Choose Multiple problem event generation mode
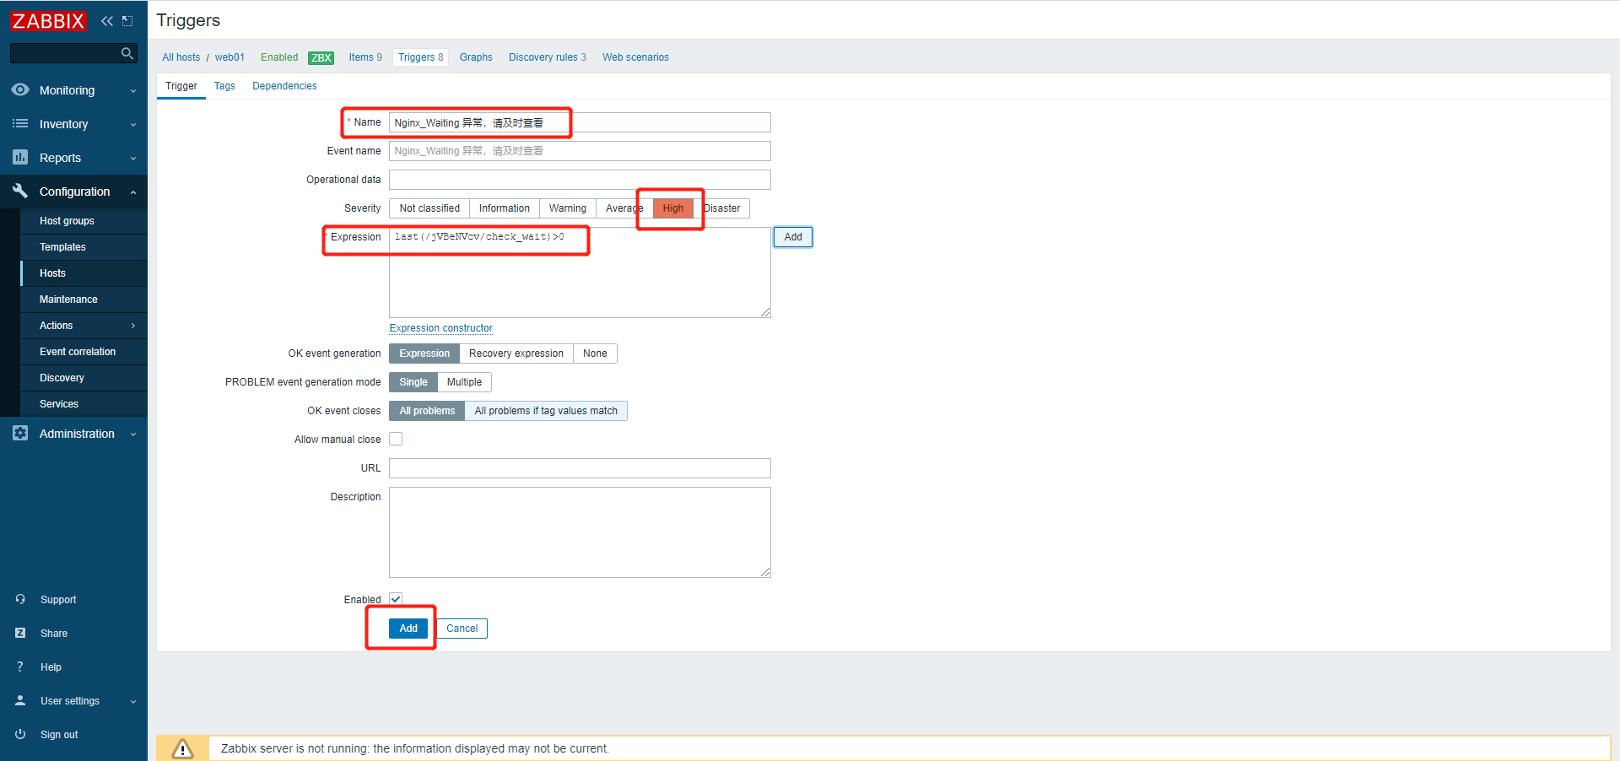 click(464, 382)
